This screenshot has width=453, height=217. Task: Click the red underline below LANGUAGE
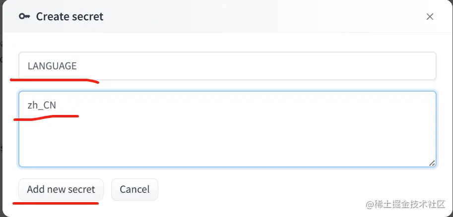click(x=55, y=79)
